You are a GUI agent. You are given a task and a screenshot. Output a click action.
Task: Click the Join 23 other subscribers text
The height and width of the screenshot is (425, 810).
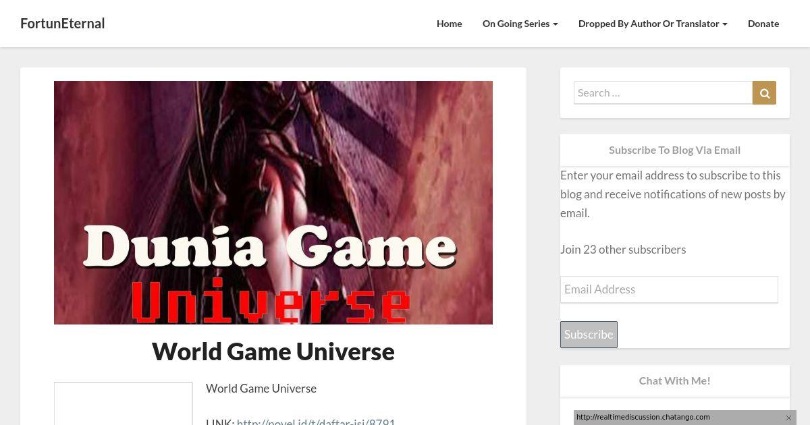(x=623, y=250)
